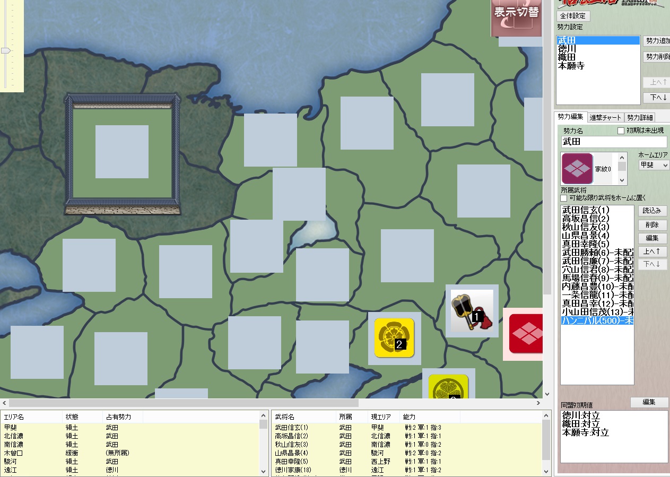Select officer 穴山信君(8) in list
The height and width of the screenshot is (477, 670).
pyautogui.click(x=597, y=270)
